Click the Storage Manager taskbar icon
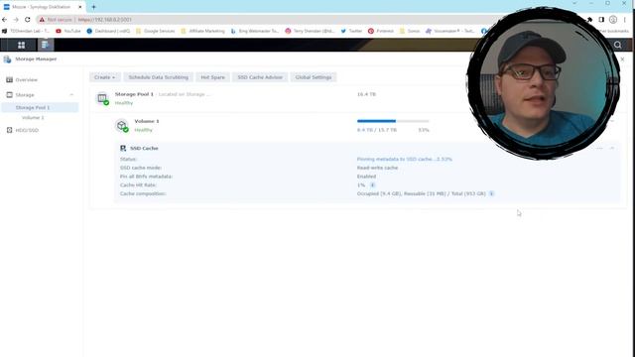 tap(45, 45)
